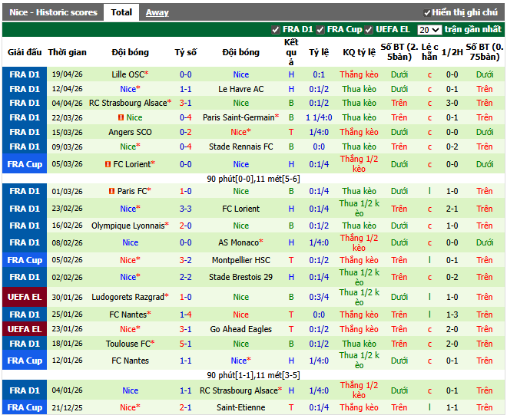Click the 'Tỷ lệ' column header
507x415 pixels.
coord(319,52)
